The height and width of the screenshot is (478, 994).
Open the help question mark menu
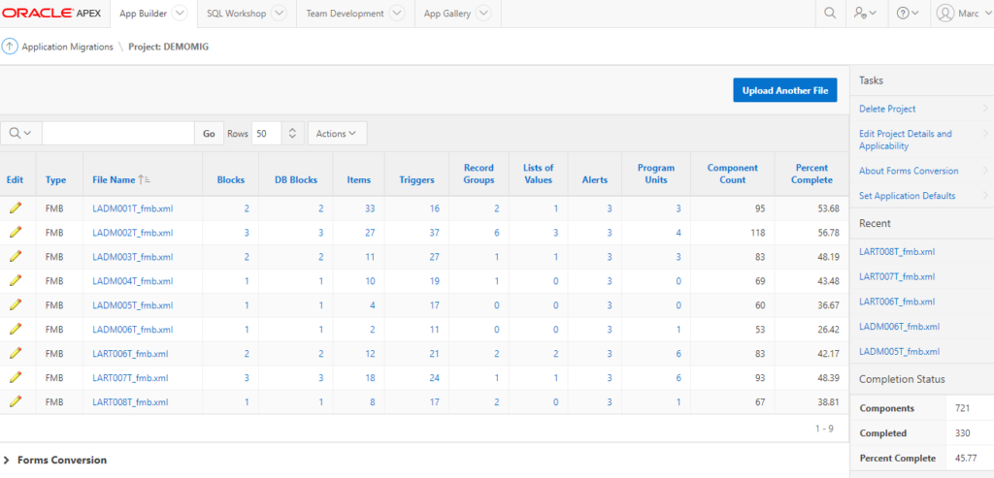pyautogui.click(x=908, y=14)
